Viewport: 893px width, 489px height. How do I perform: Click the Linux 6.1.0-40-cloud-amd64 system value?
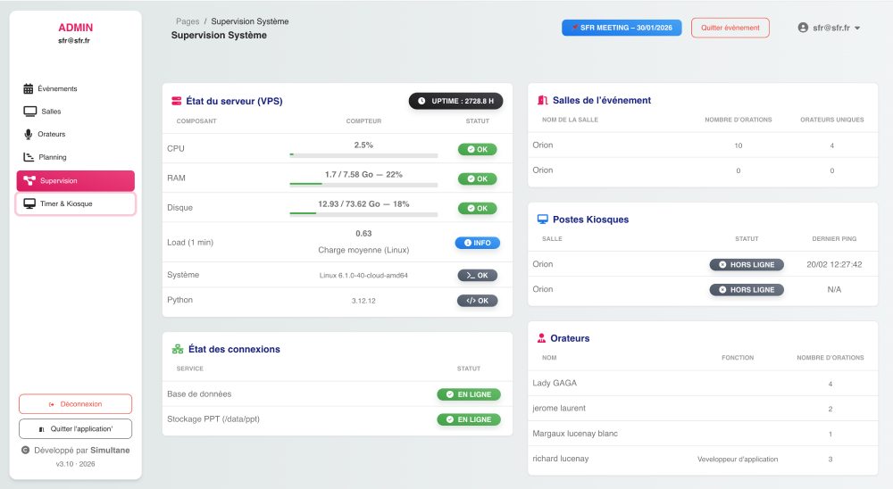363,276
